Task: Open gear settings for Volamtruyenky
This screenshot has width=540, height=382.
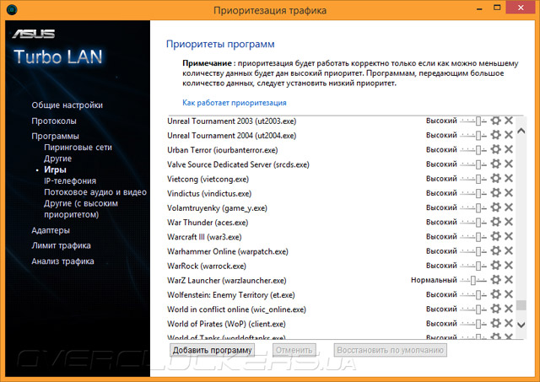Action: [x=495, y=207]
